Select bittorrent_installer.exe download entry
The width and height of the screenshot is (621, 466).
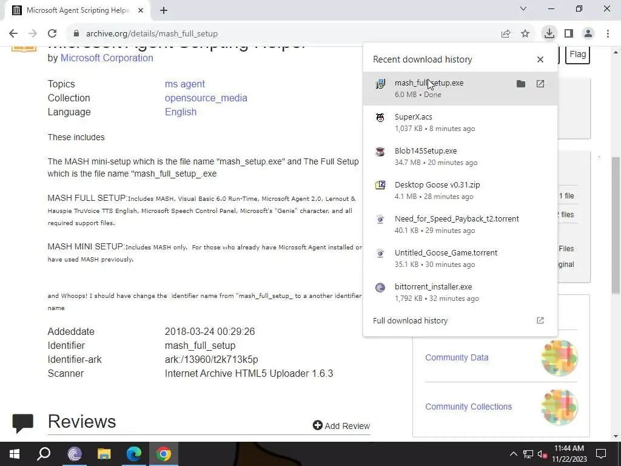[x=460, y=292]
